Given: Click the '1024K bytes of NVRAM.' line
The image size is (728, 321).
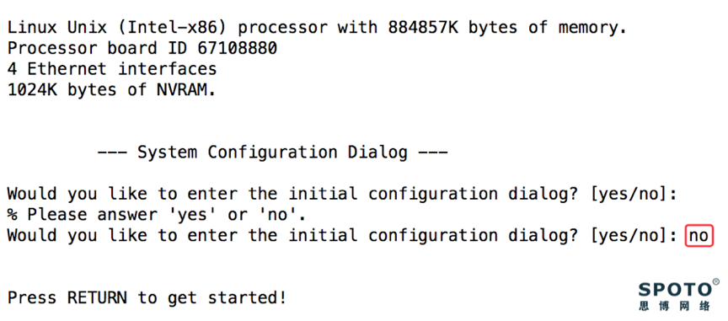Looking at the screenshot, I should tap(112, 90).
